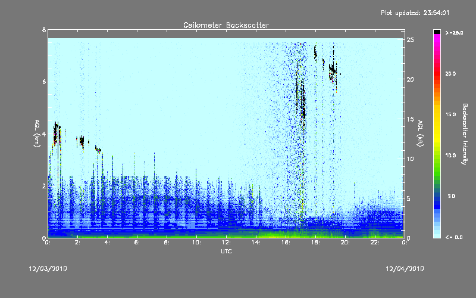Select the black segment topping the colorbar
The height and width of the screenshot is (298, 476).
click(x=437, y=32)
